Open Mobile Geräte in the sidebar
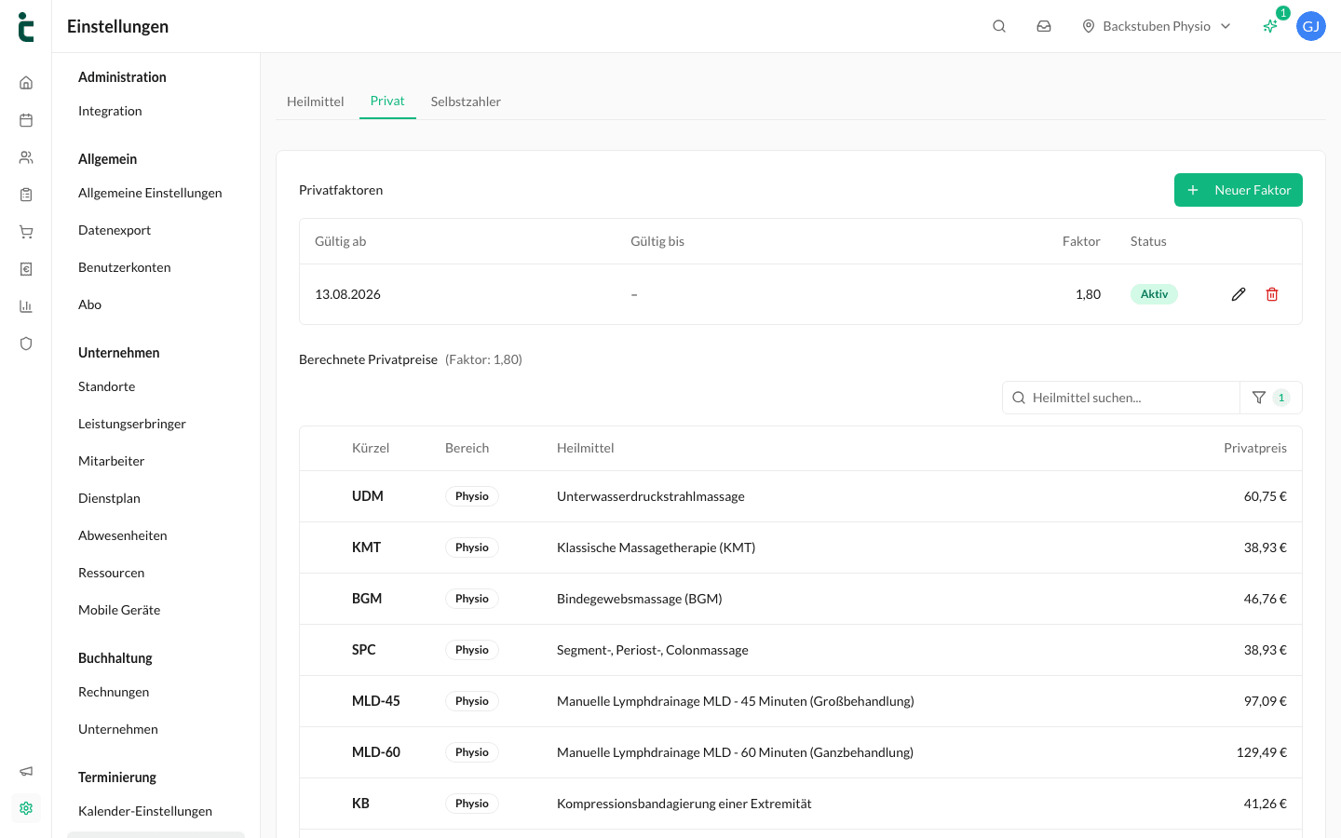Screen dimensions: 1341x838 coord(119,610)
